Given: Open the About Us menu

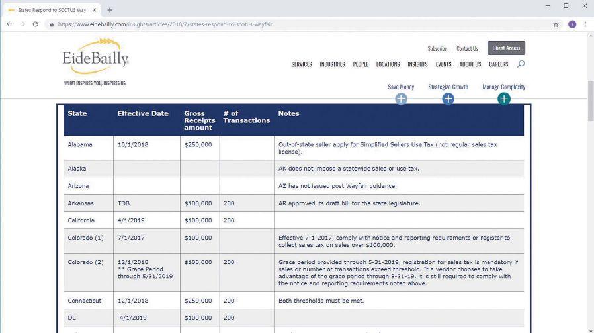Looking at the screenshot, I should [470, 64].
